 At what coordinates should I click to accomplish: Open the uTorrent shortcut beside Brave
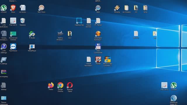pos(4,8)
